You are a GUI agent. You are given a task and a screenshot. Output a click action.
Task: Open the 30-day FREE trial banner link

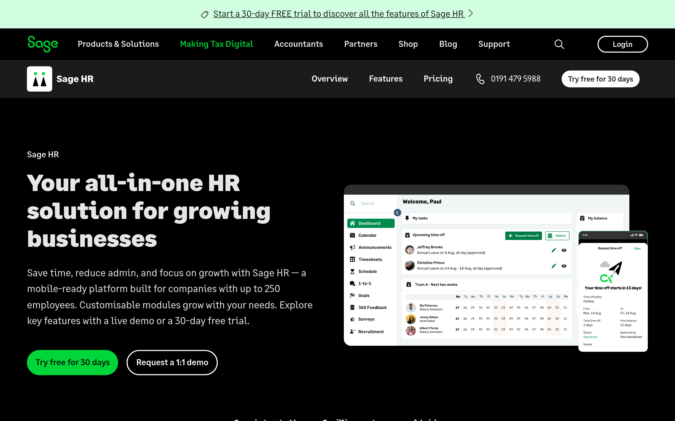pyautogui.click(x=339, y=14)
